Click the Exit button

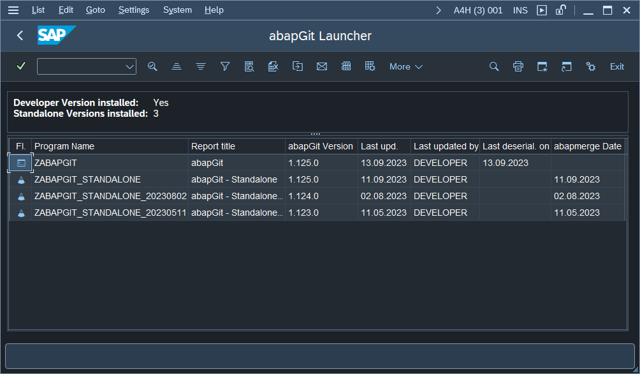[x=616, y=66]
